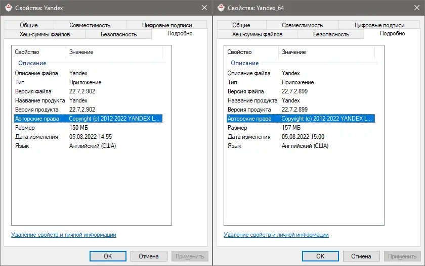This screenshot has width=425, height=266.
Task: Open Общие tab in Yandex window
Action: coord(29,25)
